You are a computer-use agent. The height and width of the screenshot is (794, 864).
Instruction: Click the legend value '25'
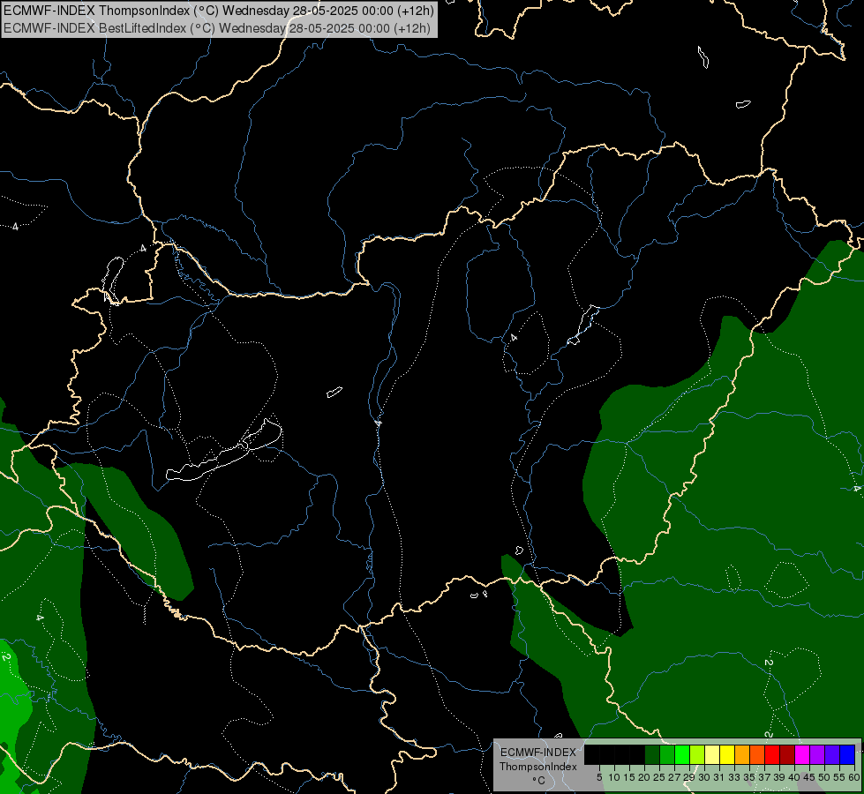[x=659, y=777]
